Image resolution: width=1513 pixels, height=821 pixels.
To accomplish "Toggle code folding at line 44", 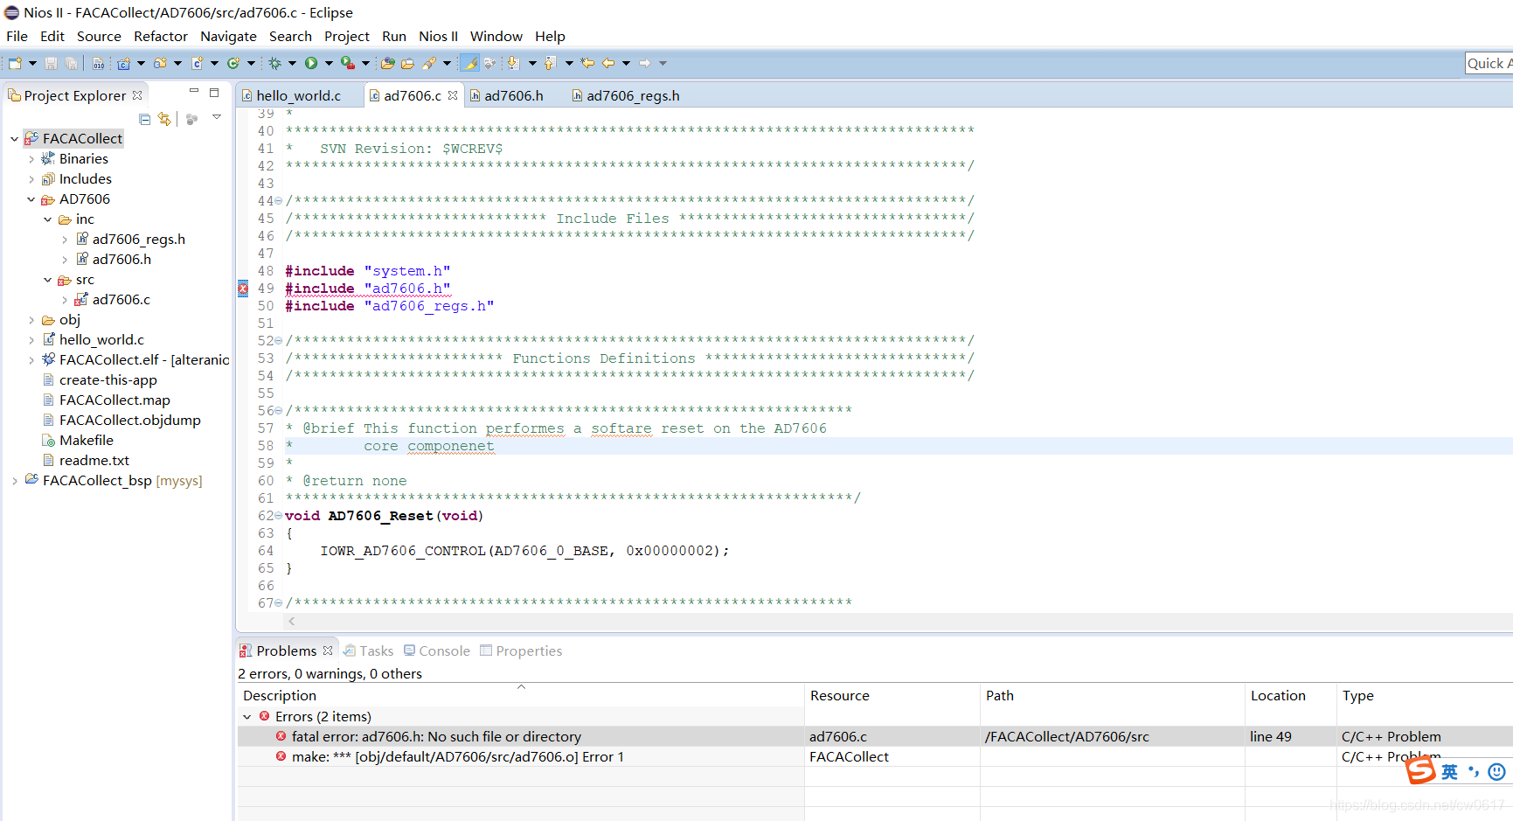I will click(279, 201).
